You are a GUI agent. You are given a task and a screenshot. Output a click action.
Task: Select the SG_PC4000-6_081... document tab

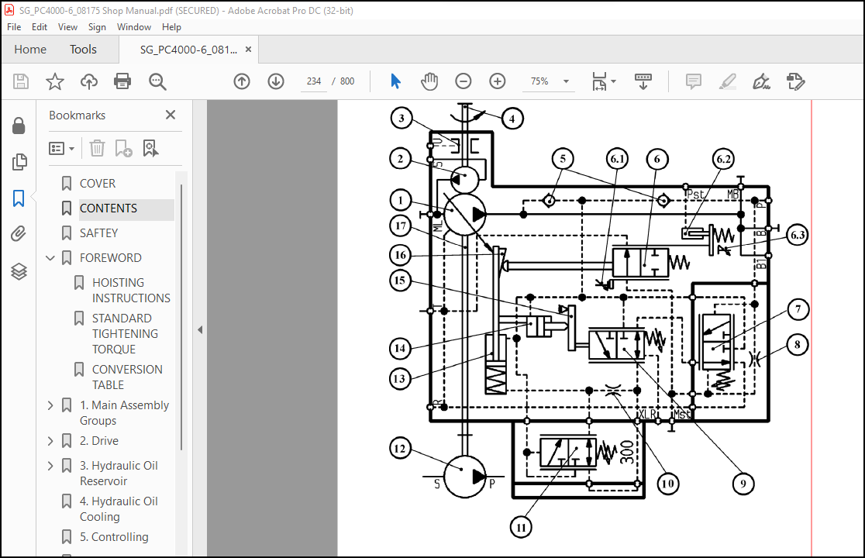(x=188, y=50)
